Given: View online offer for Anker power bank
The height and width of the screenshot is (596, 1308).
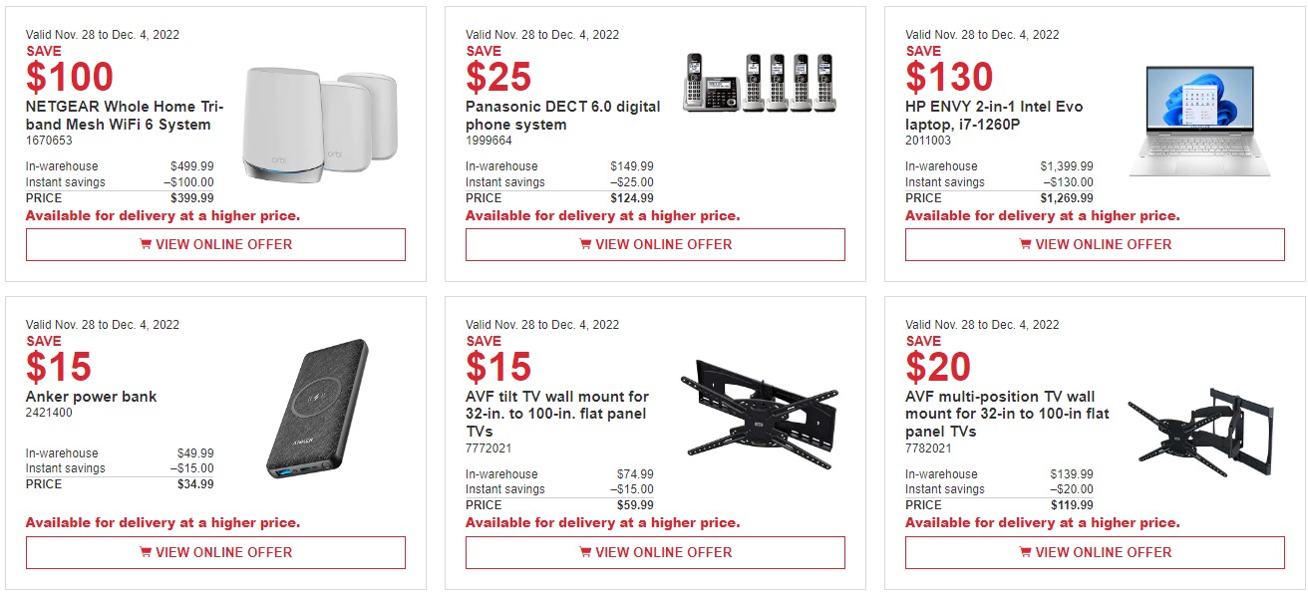Looking at the screenshot, I should coord(215,552).
